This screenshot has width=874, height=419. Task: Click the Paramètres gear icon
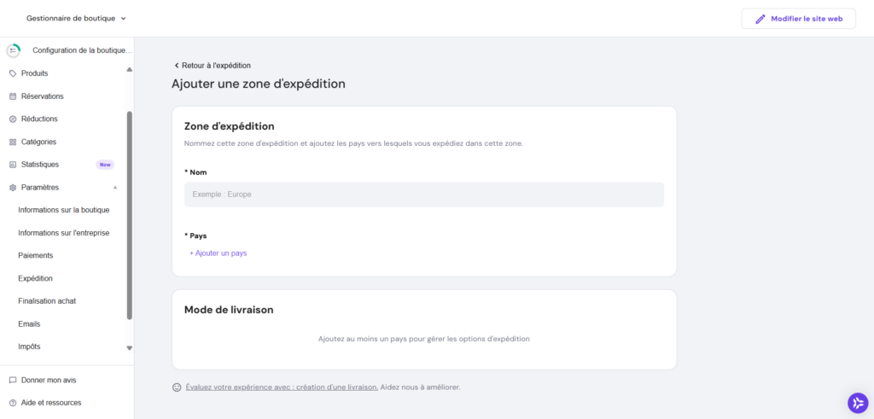[x=13, y=187]
